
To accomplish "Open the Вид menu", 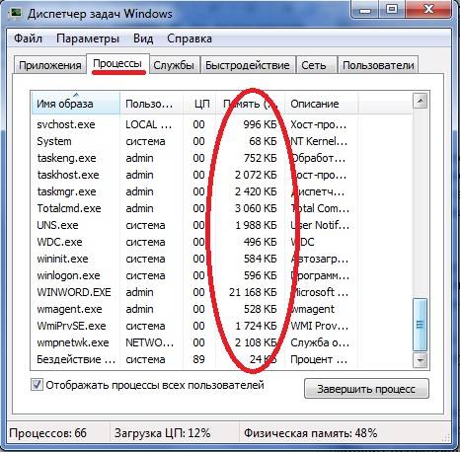I will (143, 38).
